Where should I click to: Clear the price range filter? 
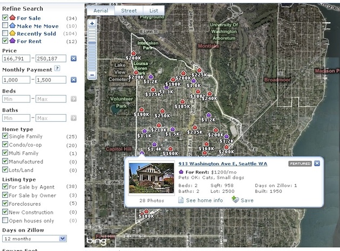[x=73, y=58]
